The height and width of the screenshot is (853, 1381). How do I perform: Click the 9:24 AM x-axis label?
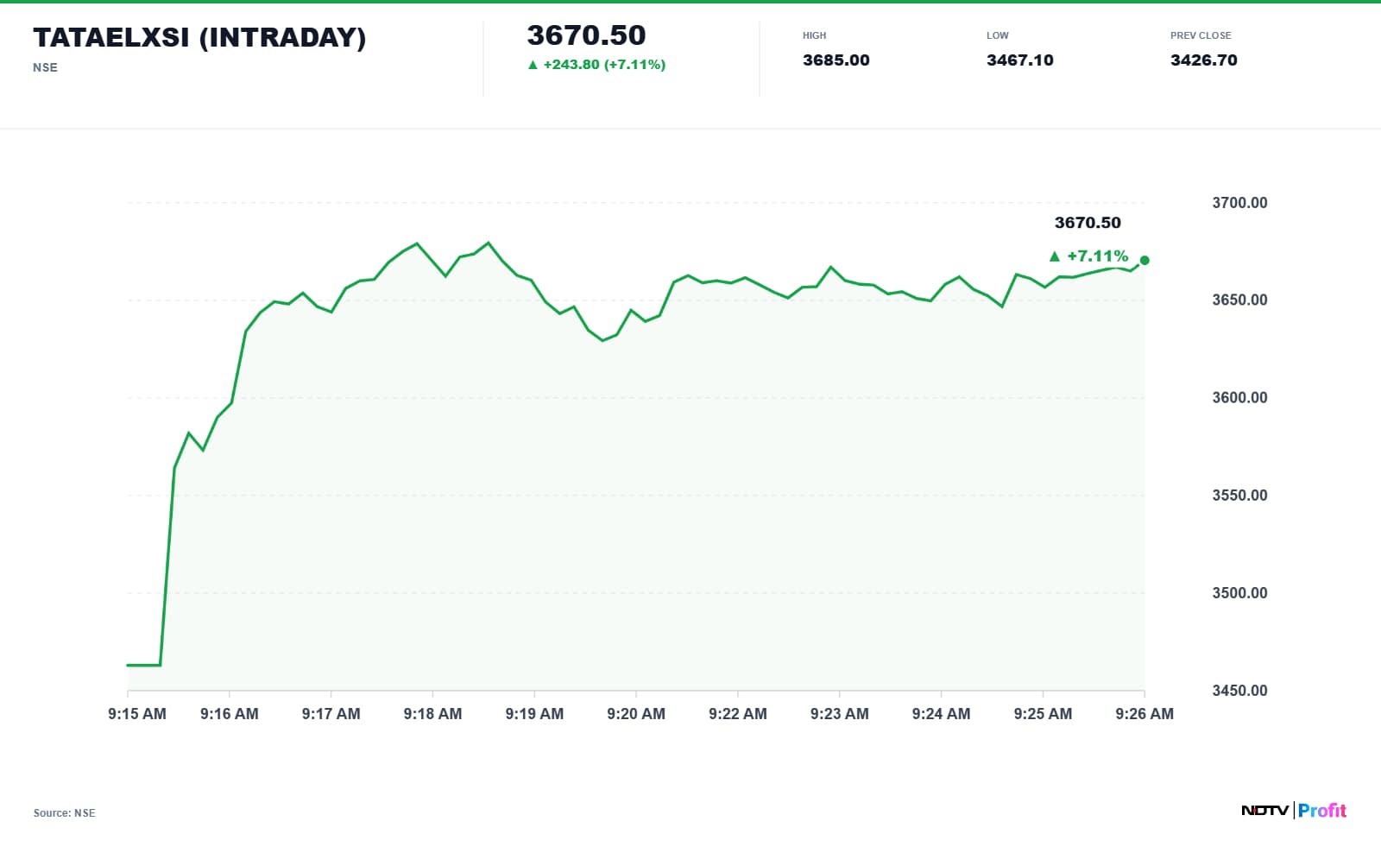click(941, 714)
